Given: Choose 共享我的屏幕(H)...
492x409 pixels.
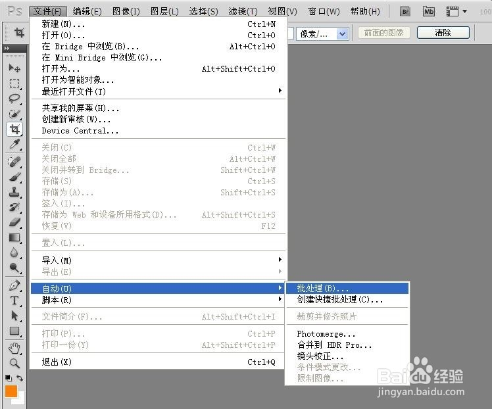Looking at the screenshot, I should click(159, 108).
